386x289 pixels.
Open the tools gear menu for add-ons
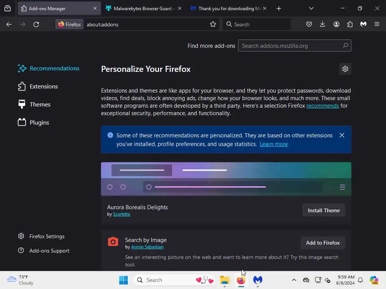click(x=345, y=69)
